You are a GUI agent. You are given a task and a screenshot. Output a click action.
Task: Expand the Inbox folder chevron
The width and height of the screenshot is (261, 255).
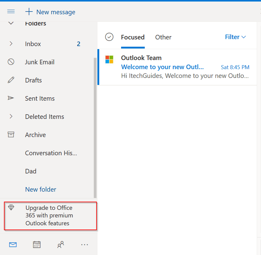[x=11, y=44]
